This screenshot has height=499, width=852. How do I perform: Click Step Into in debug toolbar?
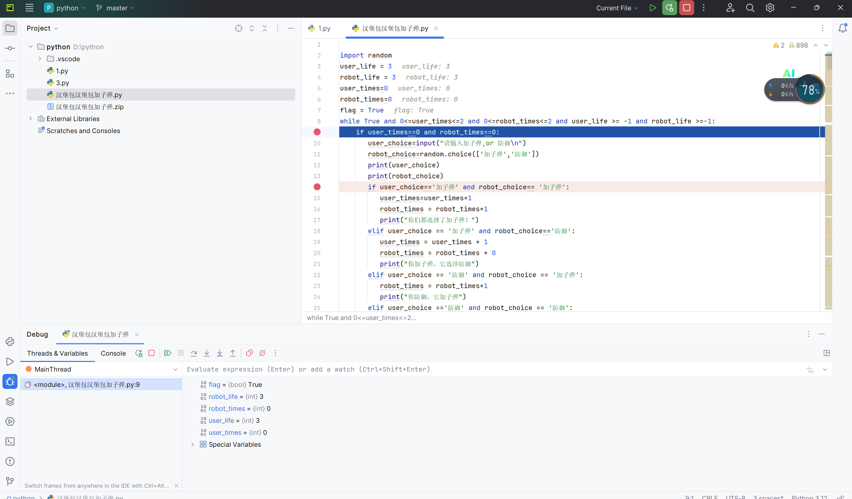tap(206, 353)
